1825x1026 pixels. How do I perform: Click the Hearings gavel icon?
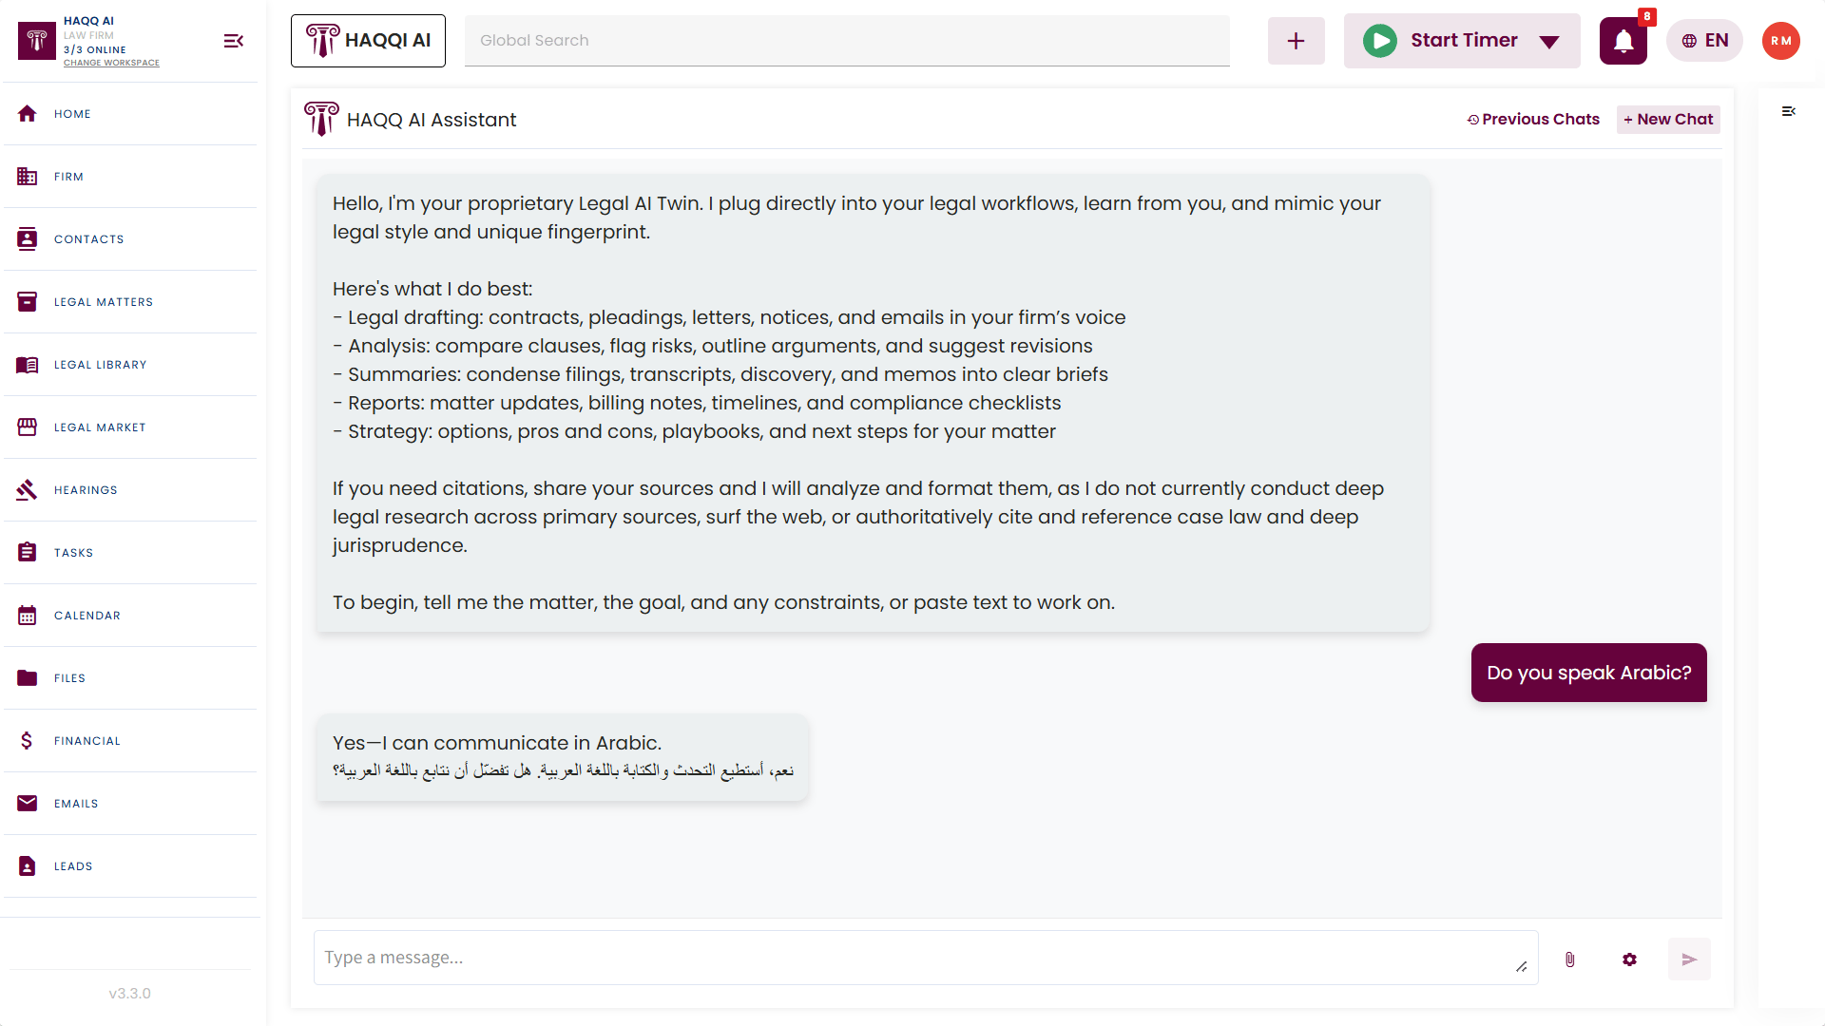click(27, 490)
